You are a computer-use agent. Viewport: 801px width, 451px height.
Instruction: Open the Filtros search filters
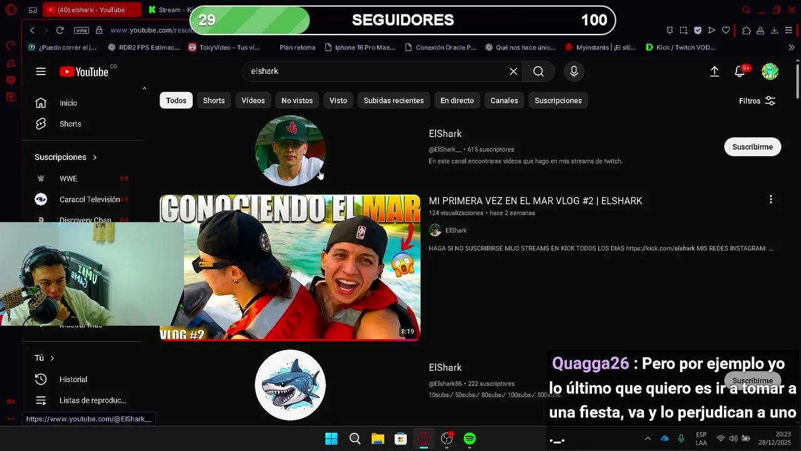pyautogui.click(x=757, y=101)
